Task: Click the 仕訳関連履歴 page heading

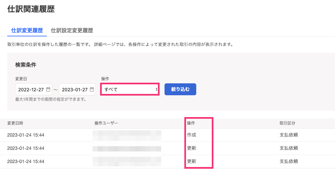Action: click(31, 9)
